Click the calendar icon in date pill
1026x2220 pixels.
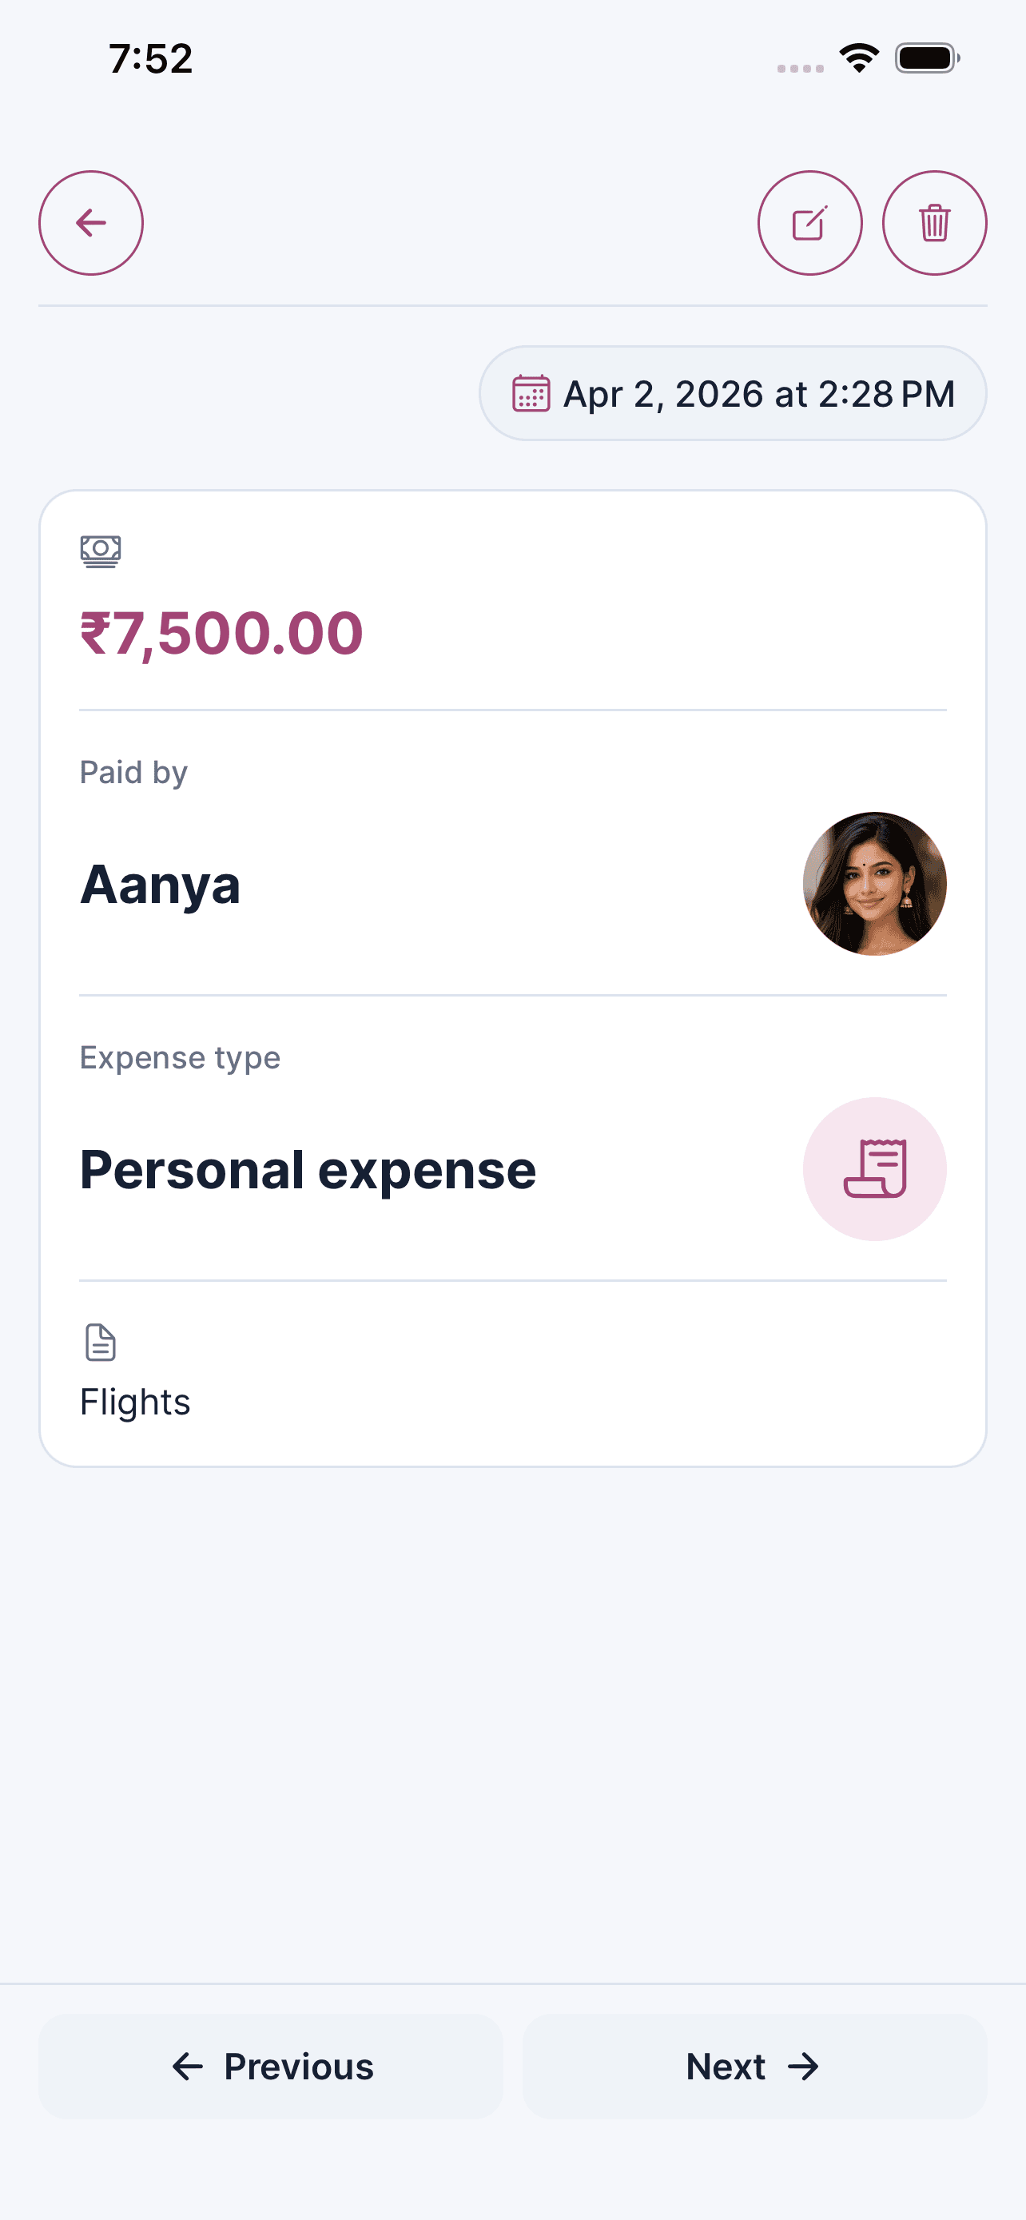click(x=531, y=394)
